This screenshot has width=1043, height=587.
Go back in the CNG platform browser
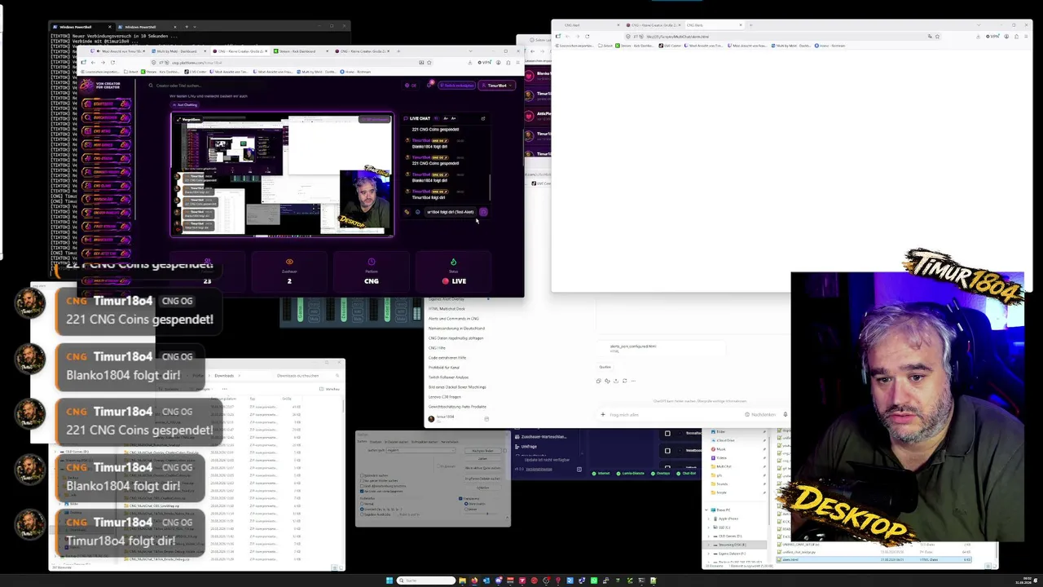coord(94,63)
